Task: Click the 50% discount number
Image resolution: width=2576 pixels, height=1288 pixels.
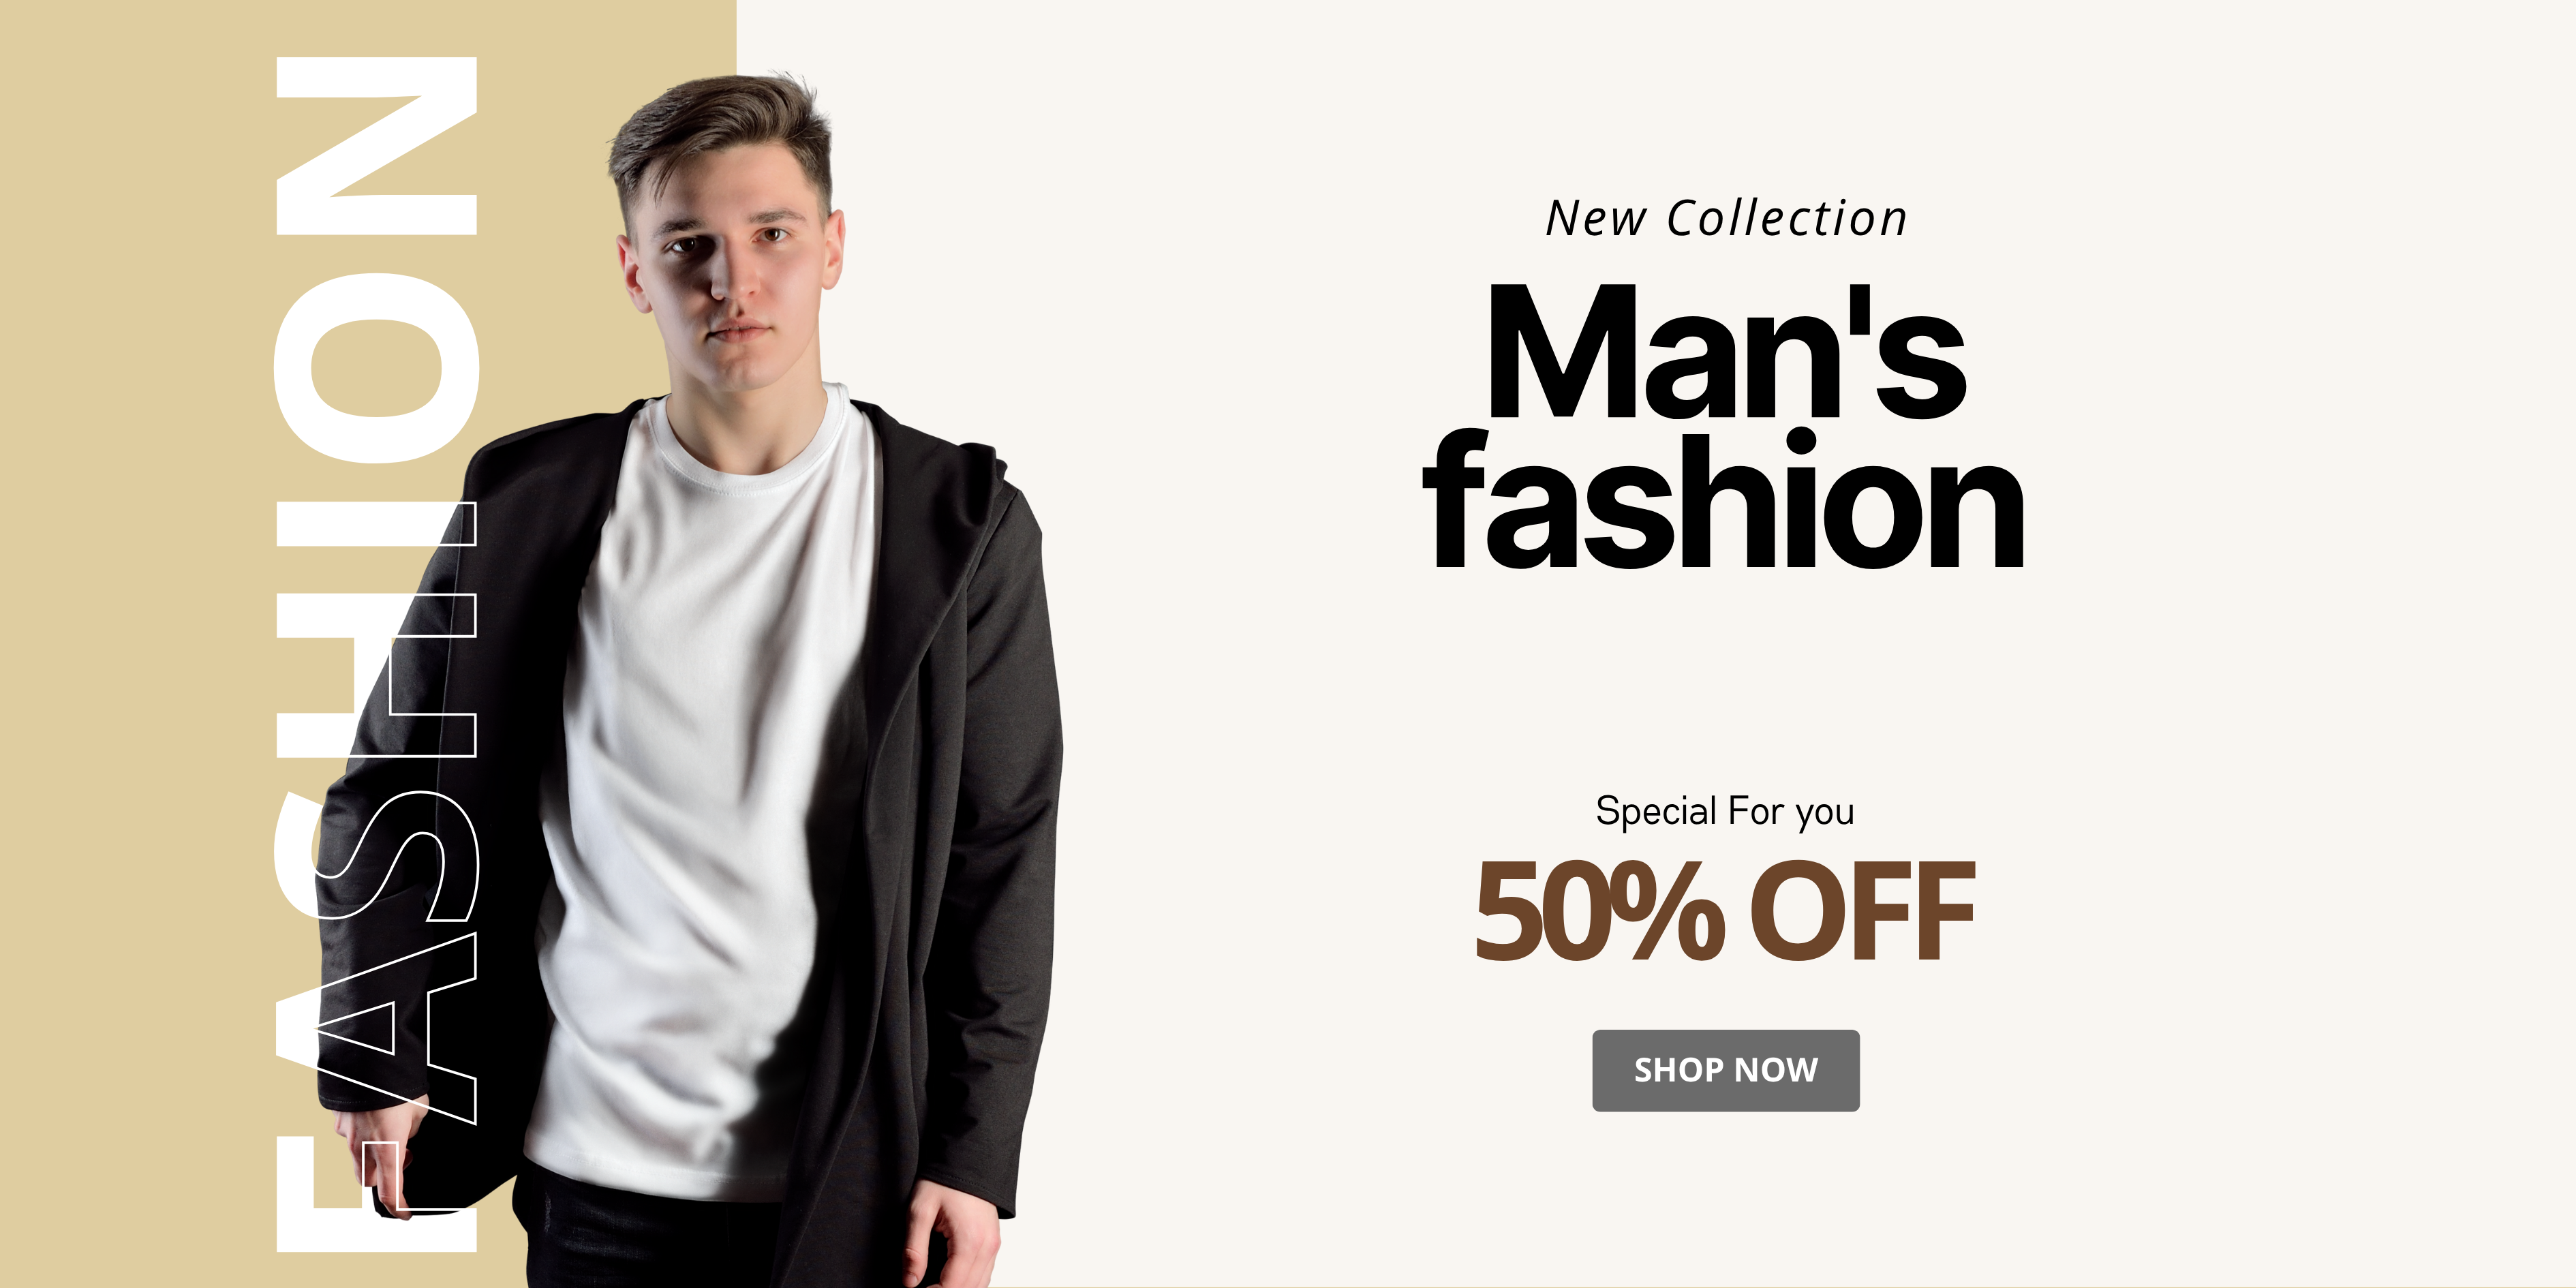Action: point(1599,911)
